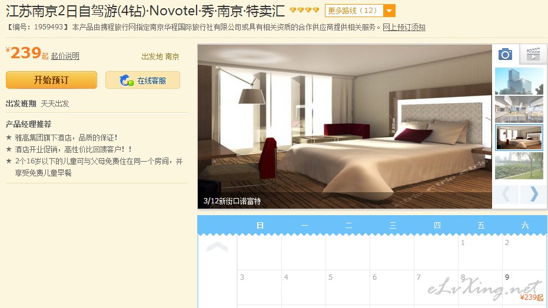548x308 pixels.
Task: Select calendar date 9 priced ¥239起
Action: coord(524,287)
